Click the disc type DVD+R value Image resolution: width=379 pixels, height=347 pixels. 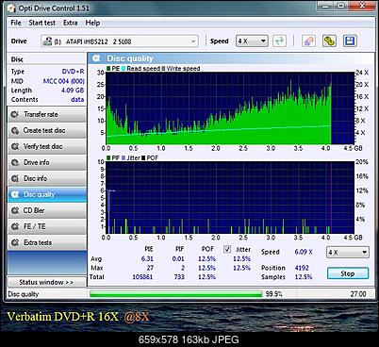point(73,72)
